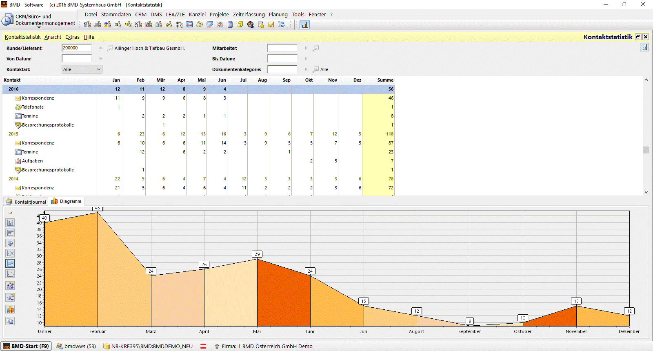
Task: Open the calendar icon in the toolbar
Action: click(189, 24)
